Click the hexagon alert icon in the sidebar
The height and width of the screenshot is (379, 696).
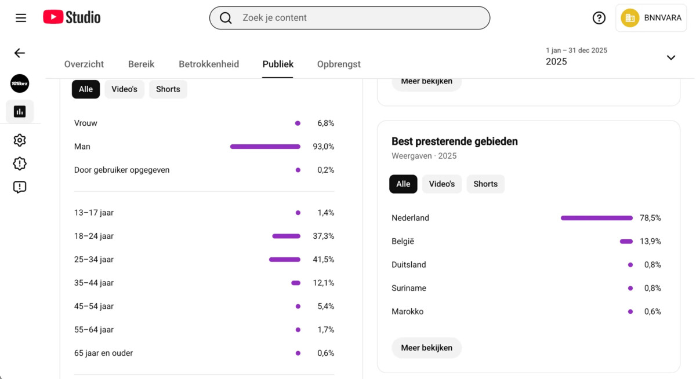[20, 164]
